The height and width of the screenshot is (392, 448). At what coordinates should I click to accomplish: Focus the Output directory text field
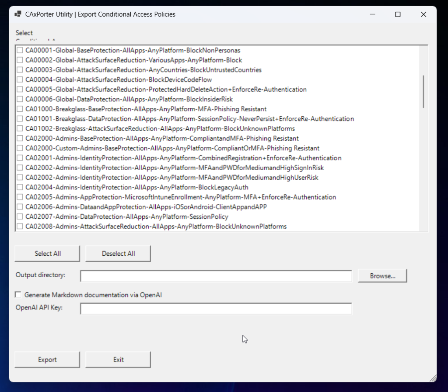click(216, 276)
